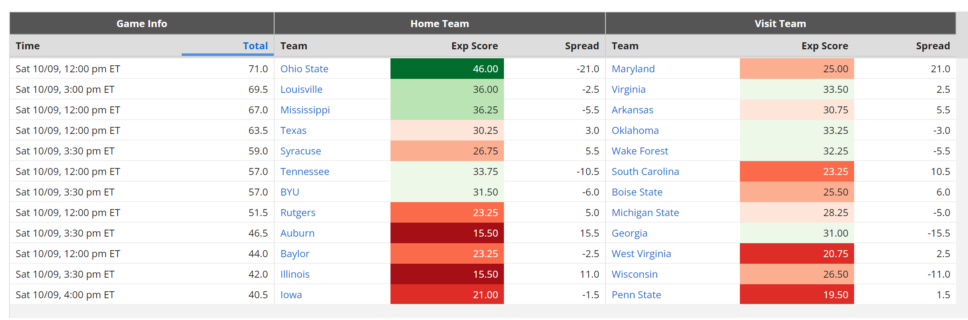The image size is (968, 320).
Task: Click the Louisville team link
Action: click(x=301, y=90)
